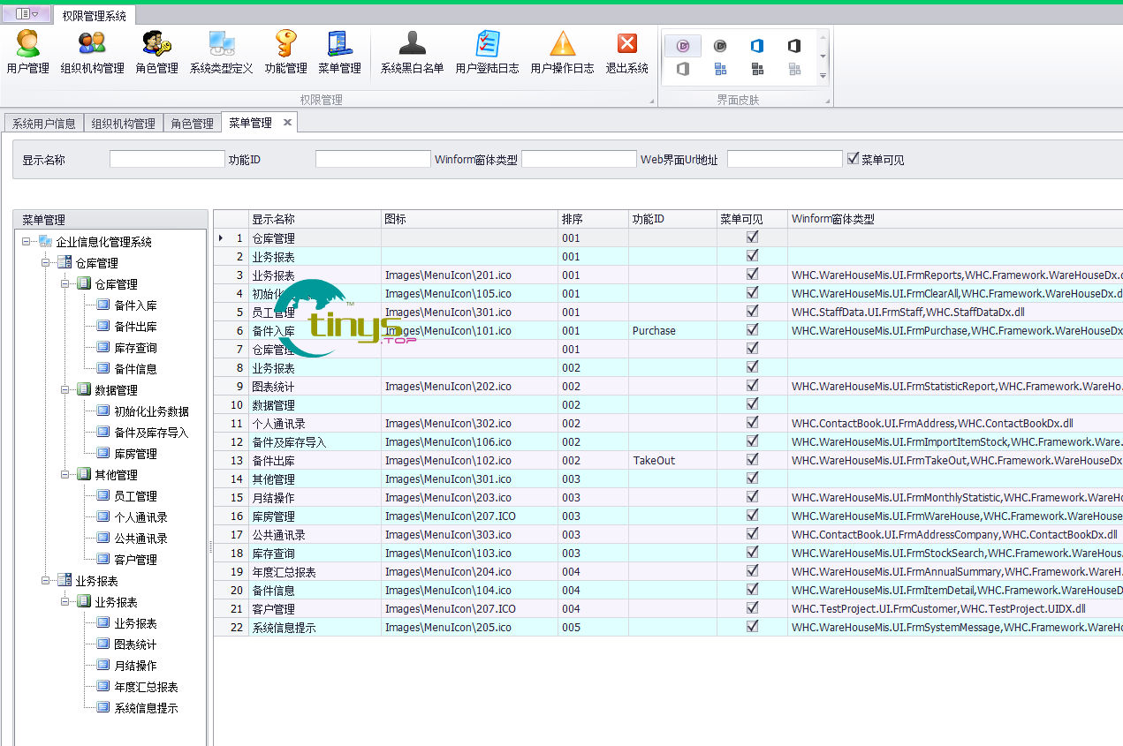Focus the 显示名称 input field
Viewport: 1123px width, 746px height.
[x=167, y=159]
